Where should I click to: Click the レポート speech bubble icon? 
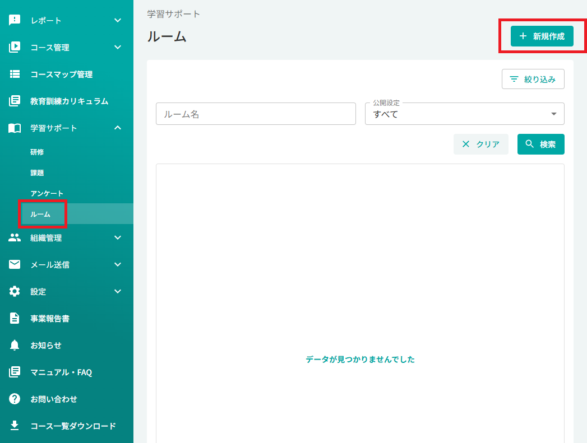point(15,20)
